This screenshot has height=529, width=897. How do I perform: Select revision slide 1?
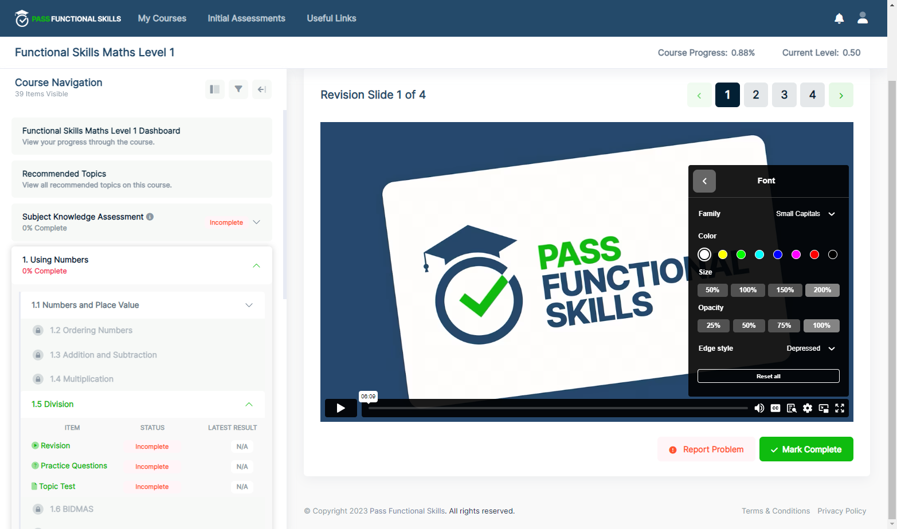tap(727, 95)
